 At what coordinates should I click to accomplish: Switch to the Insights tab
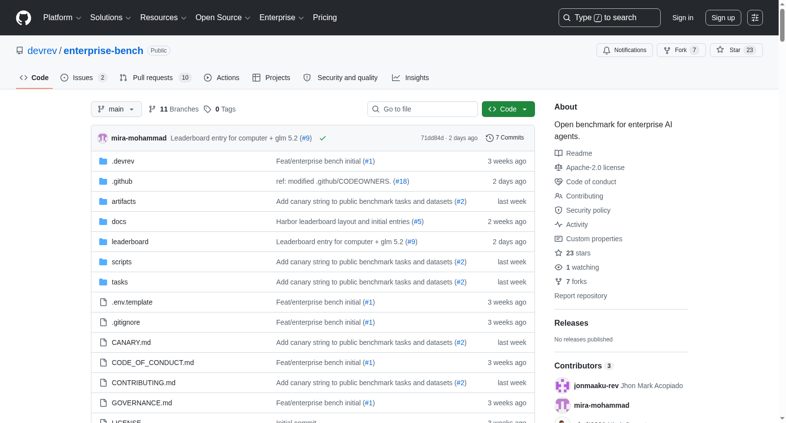(410, 78)
